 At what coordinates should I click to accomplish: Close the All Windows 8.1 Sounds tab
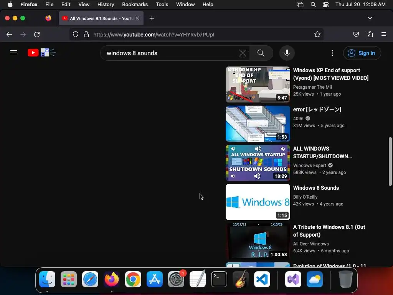(137, 18)
